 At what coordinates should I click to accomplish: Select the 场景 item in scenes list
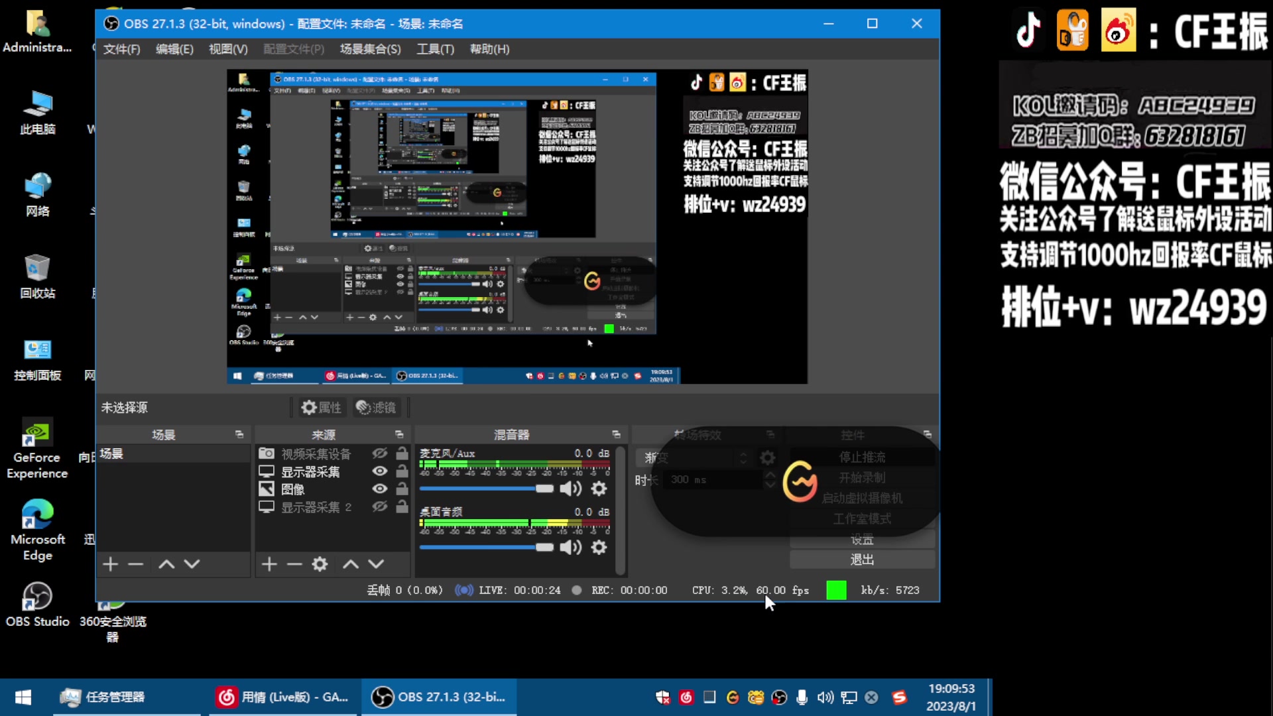pyautogui.click(x=173, y=454)
